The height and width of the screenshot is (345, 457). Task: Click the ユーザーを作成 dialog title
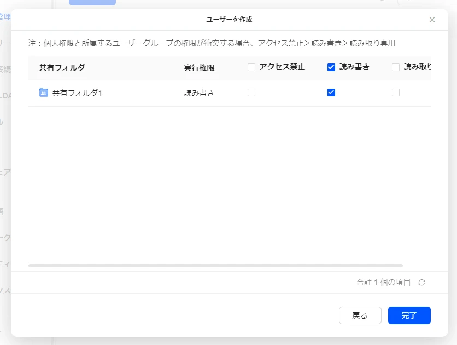(x=228, y=20)
